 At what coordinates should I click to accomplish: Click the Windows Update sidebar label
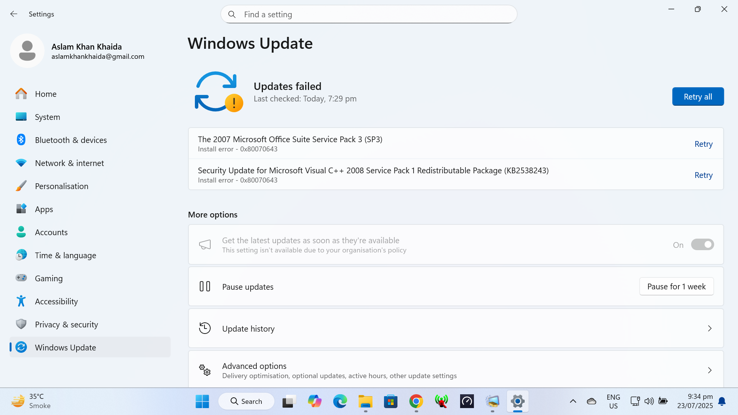point(65,348)
